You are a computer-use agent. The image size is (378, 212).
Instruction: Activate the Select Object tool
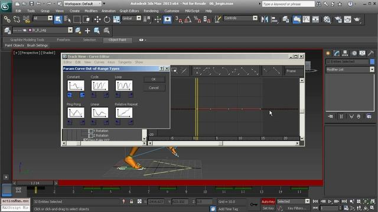(58, 19)
